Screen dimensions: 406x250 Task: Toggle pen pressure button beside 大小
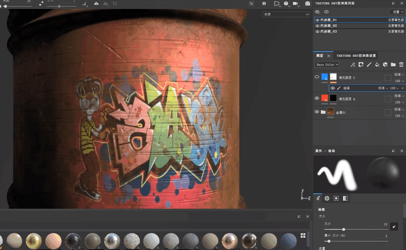[x=394, y=227]
